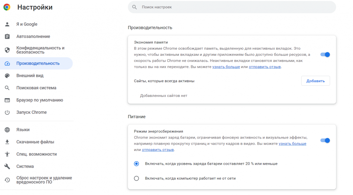Click the accessibility icon for Спец. возможности
353x195 pixels.
[x=7, y=154]
